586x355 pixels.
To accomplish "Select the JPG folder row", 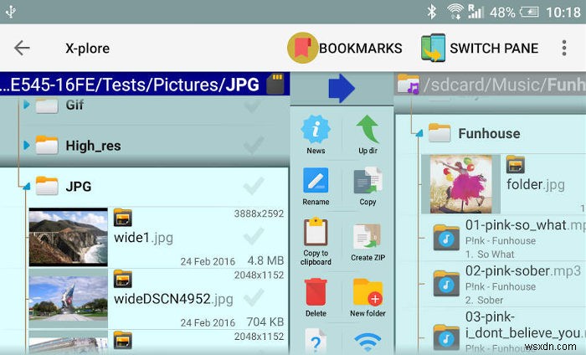I will [144, 186].
